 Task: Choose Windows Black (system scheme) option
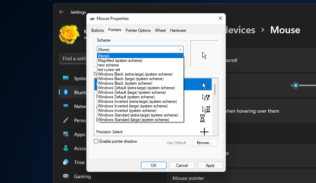(125, 83)
